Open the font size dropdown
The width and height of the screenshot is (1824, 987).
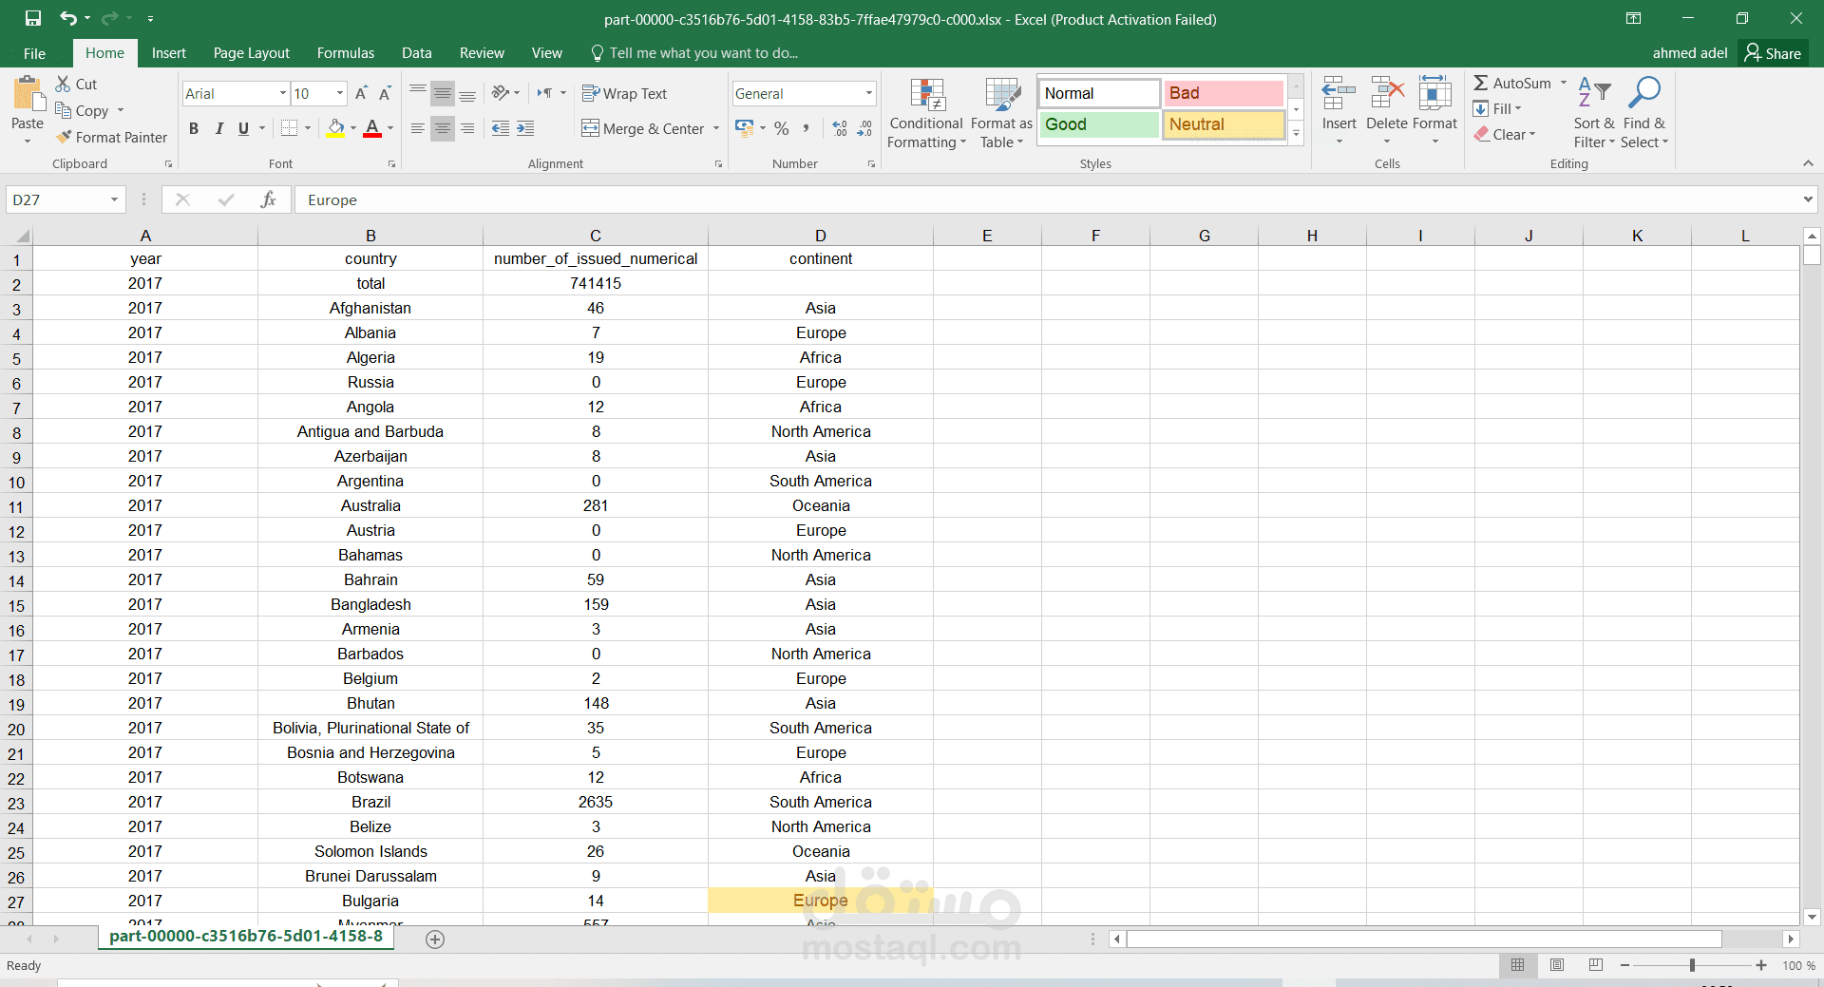tap(339, 93)
